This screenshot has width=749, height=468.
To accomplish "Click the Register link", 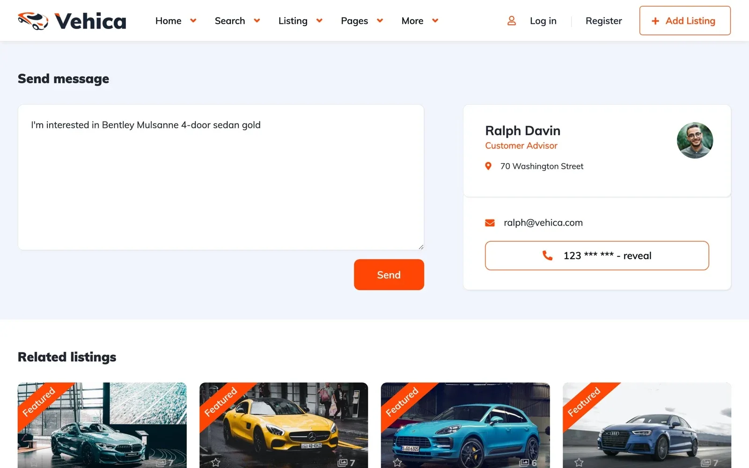I will 603,21.
